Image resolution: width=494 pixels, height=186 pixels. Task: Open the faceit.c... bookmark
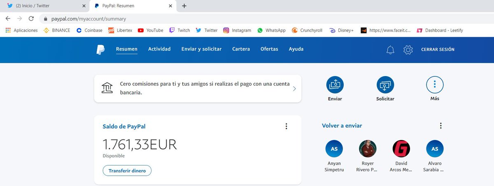[385, 30]
